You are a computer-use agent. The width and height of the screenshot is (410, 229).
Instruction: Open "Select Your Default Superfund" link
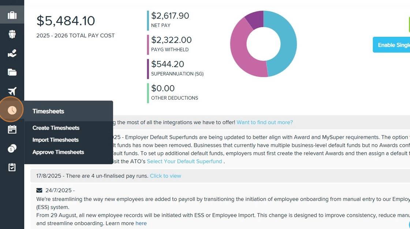184,161
